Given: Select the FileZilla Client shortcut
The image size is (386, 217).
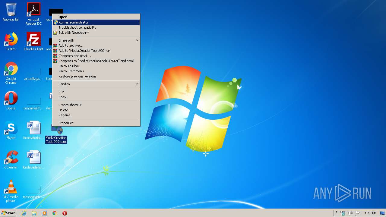Looking at the screenshot, I should click(33, 42).
